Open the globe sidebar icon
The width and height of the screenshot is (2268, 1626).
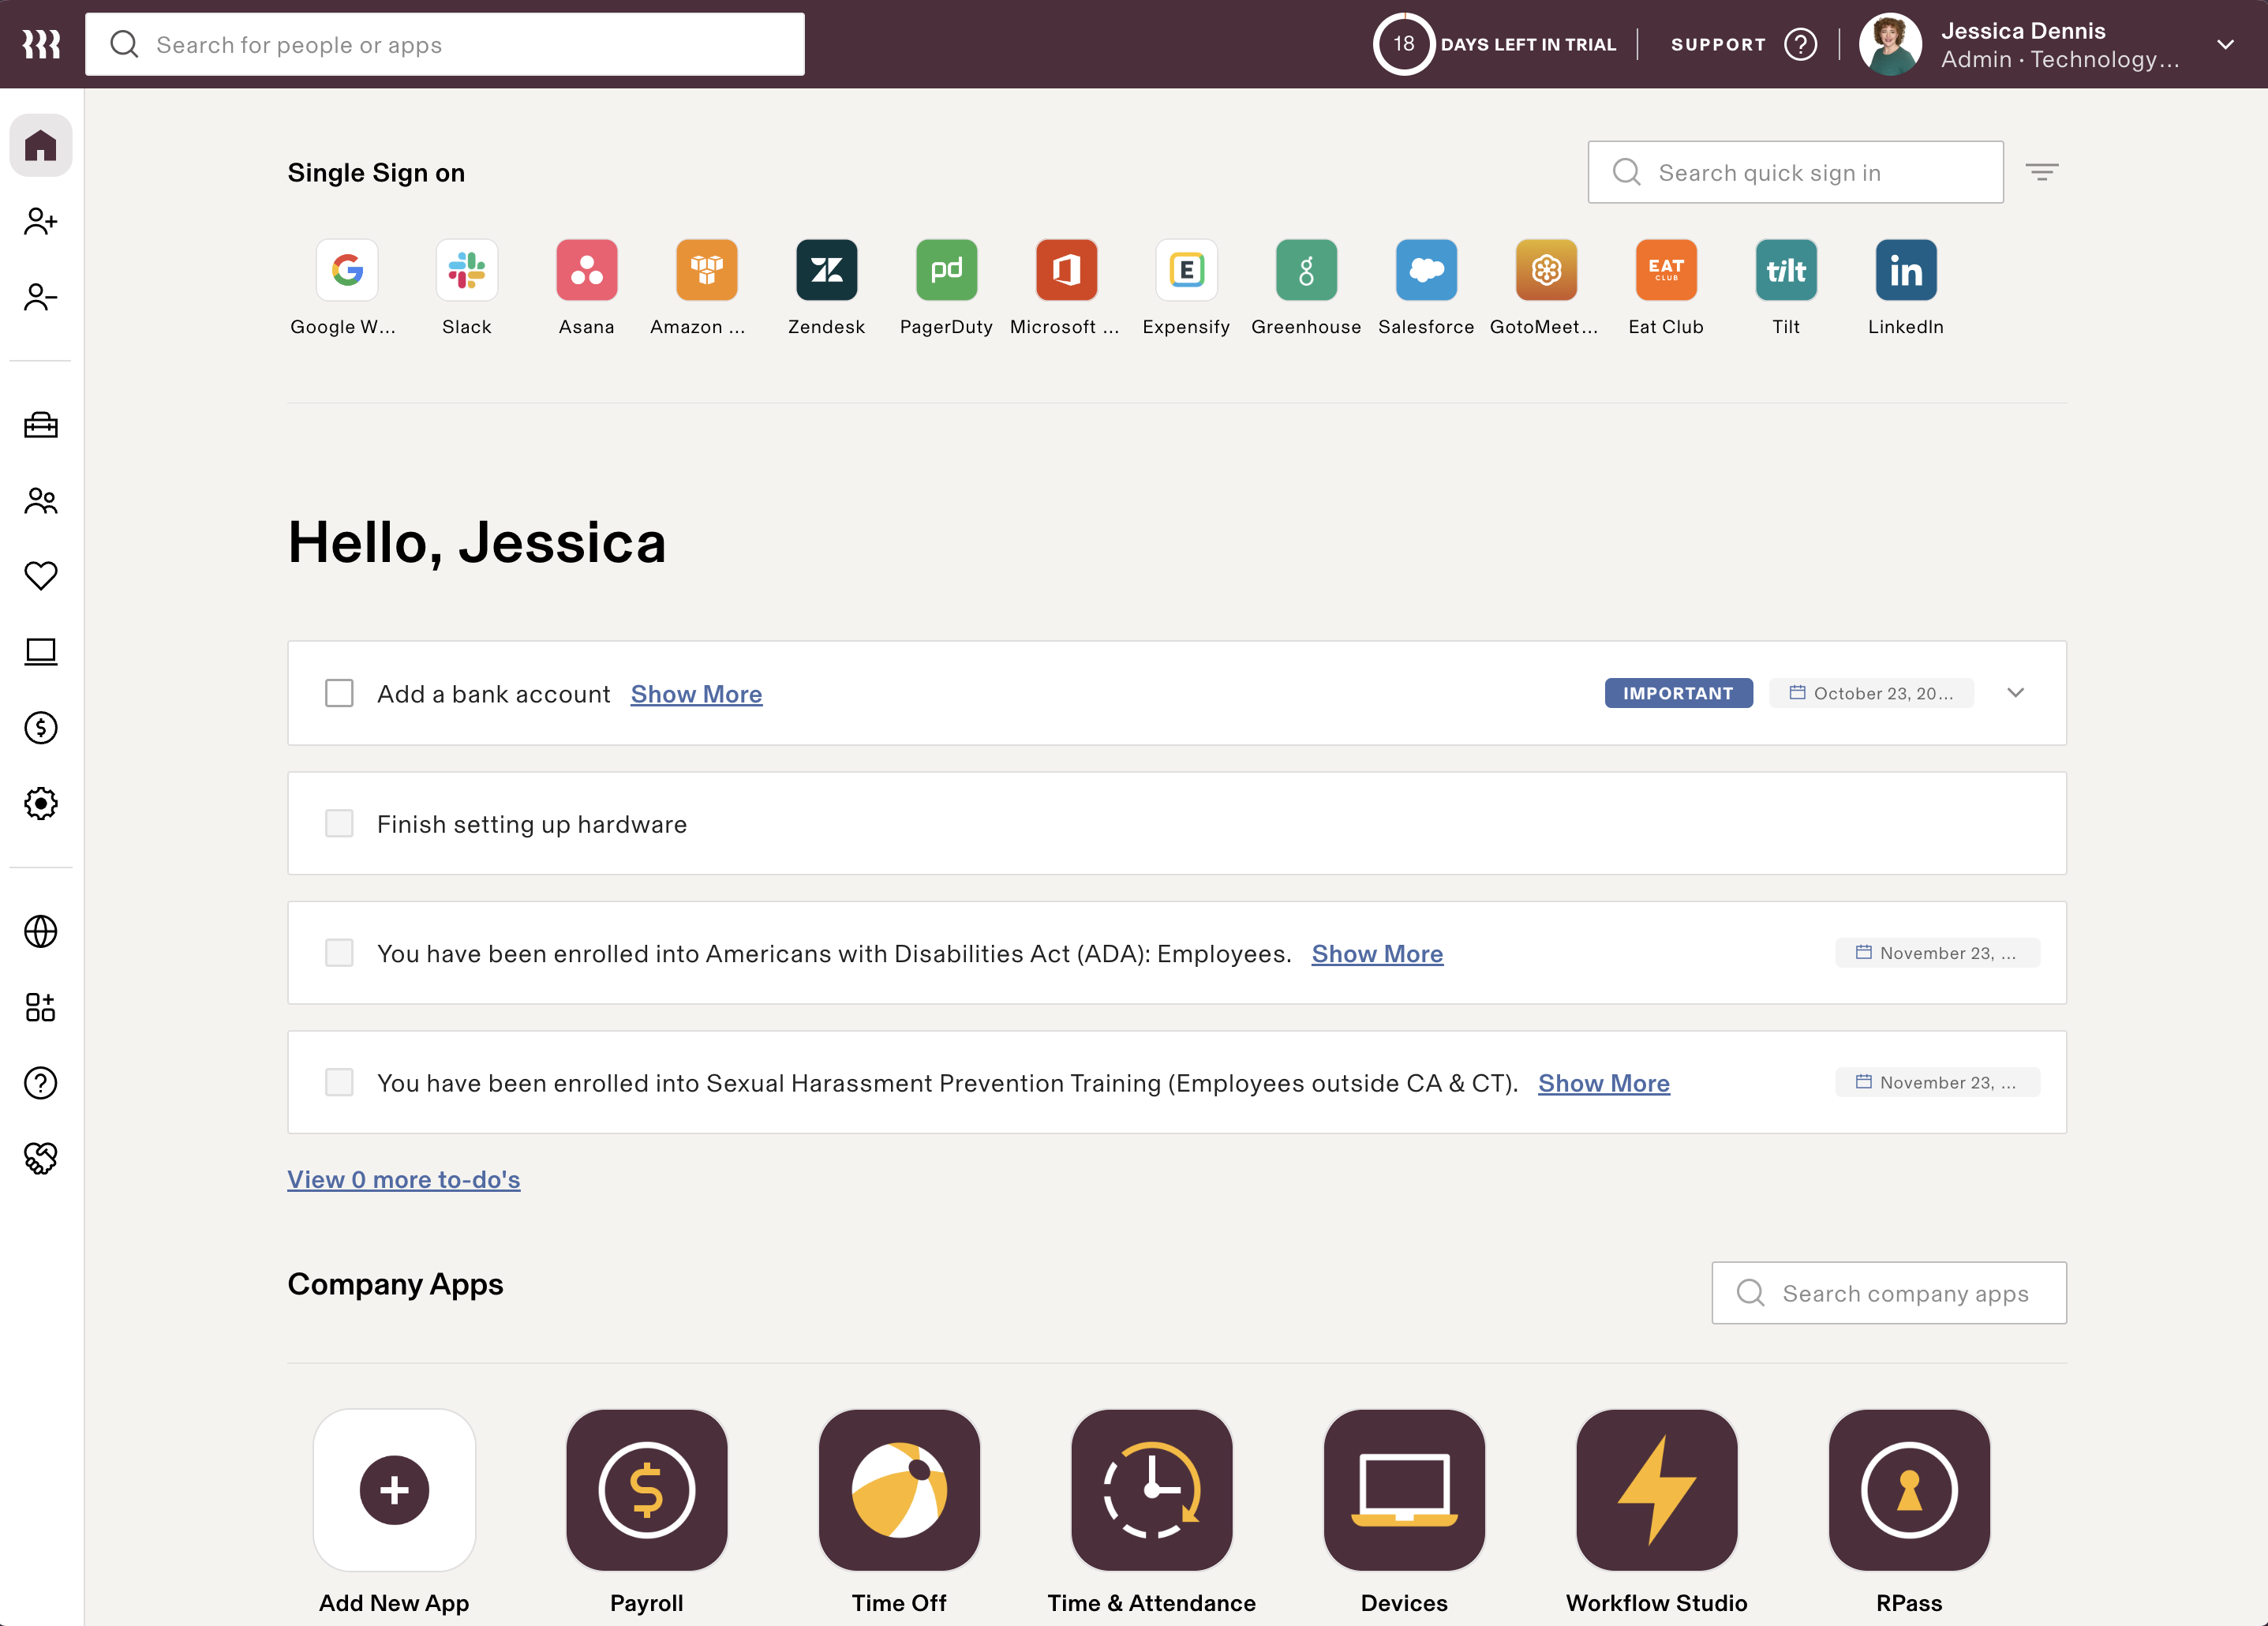pyautogui.click(x=41, y=931)
